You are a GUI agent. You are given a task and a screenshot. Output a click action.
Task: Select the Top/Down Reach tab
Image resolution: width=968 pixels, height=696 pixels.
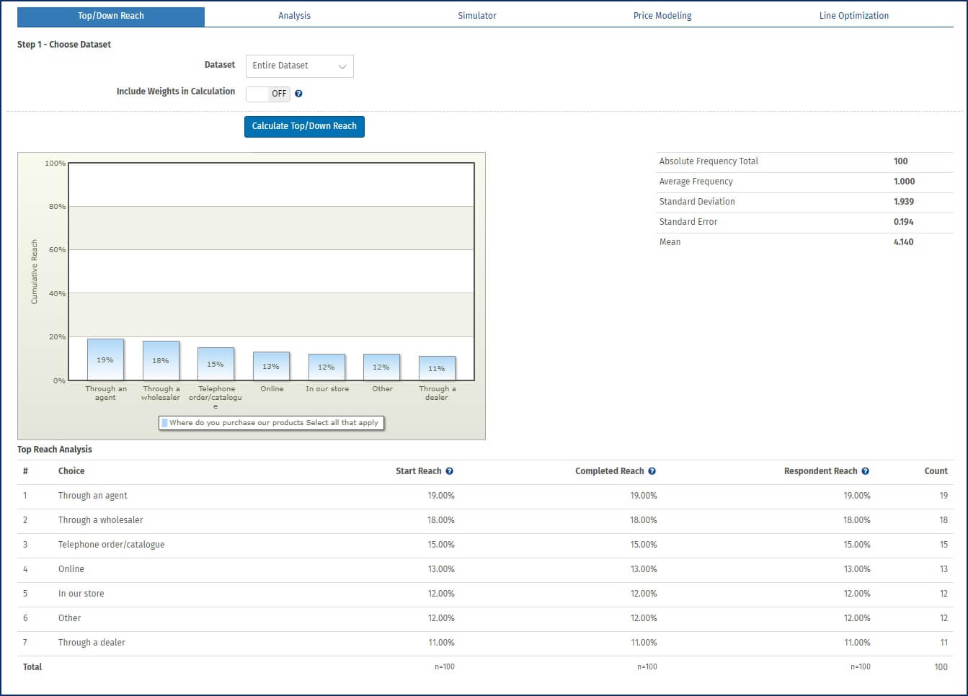(111, 16)
